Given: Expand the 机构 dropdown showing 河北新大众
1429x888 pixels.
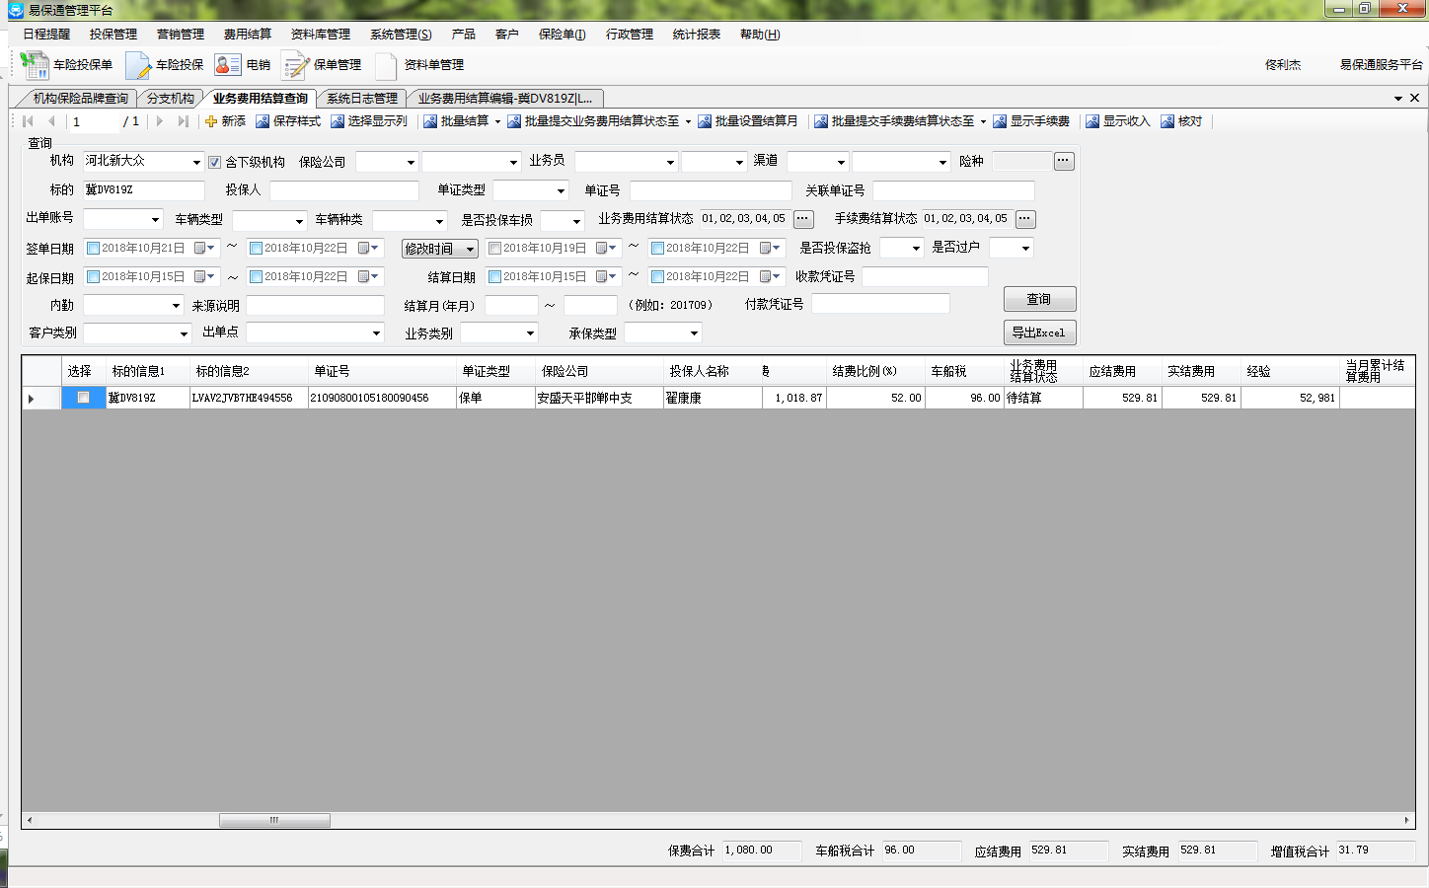Looking at the screenshot, I should pos(196,162).
